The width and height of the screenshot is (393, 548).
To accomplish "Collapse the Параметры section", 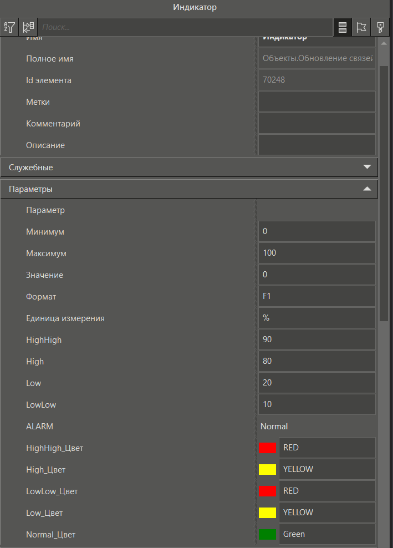I will tap(367, 189).
